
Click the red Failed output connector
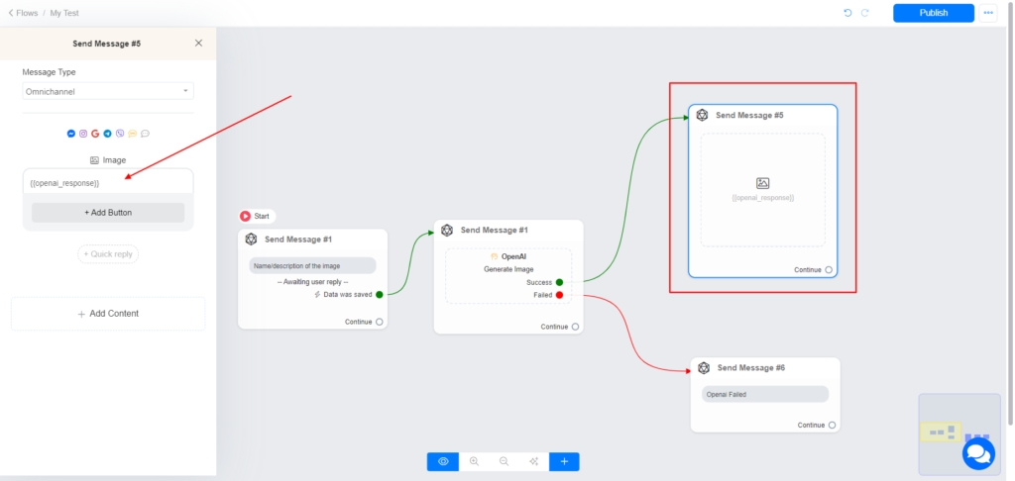(560, 295)
